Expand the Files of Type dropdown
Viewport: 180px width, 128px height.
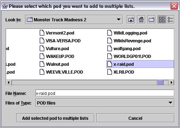105,103
